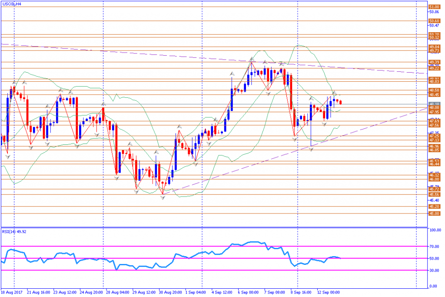Screen dimensions: 445x297
Task: Click the RSI 70.00 level label
Action: pyautogui.click(x=435, y=247)
